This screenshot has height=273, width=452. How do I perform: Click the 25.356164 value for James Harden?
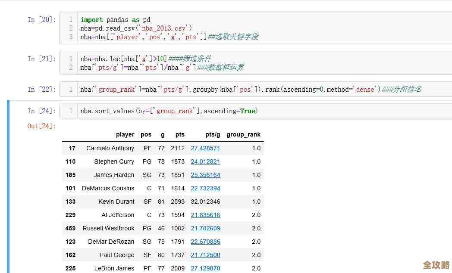[205, 175]
